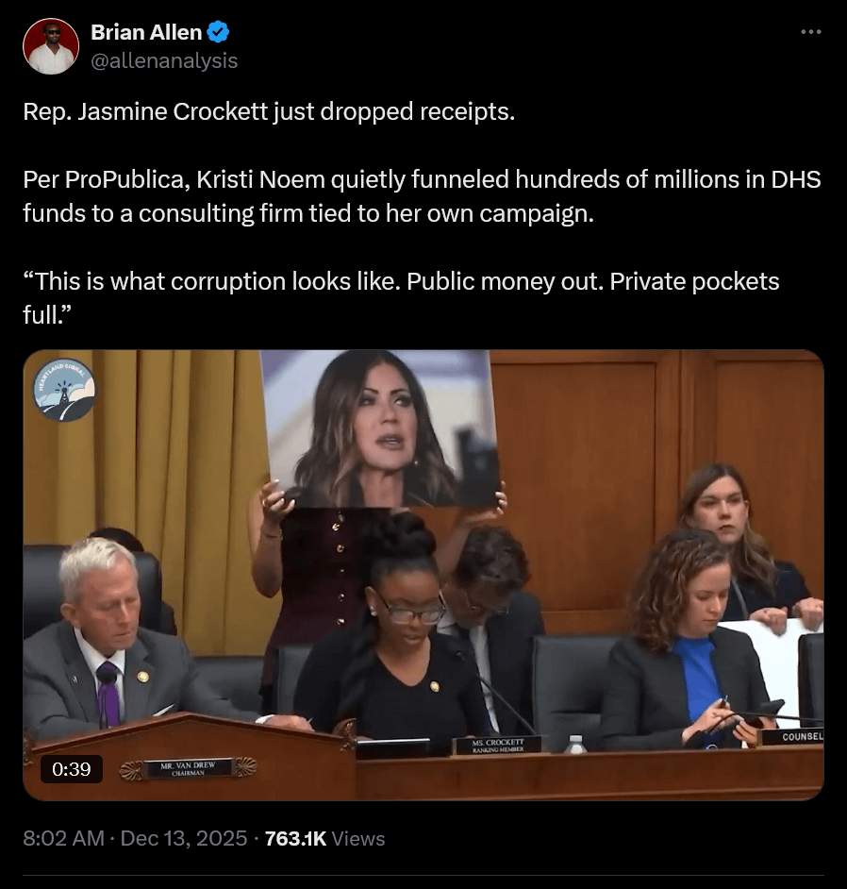
Task: Click the MS. CROCKETT nameplate in video
Action: (497, 746)
